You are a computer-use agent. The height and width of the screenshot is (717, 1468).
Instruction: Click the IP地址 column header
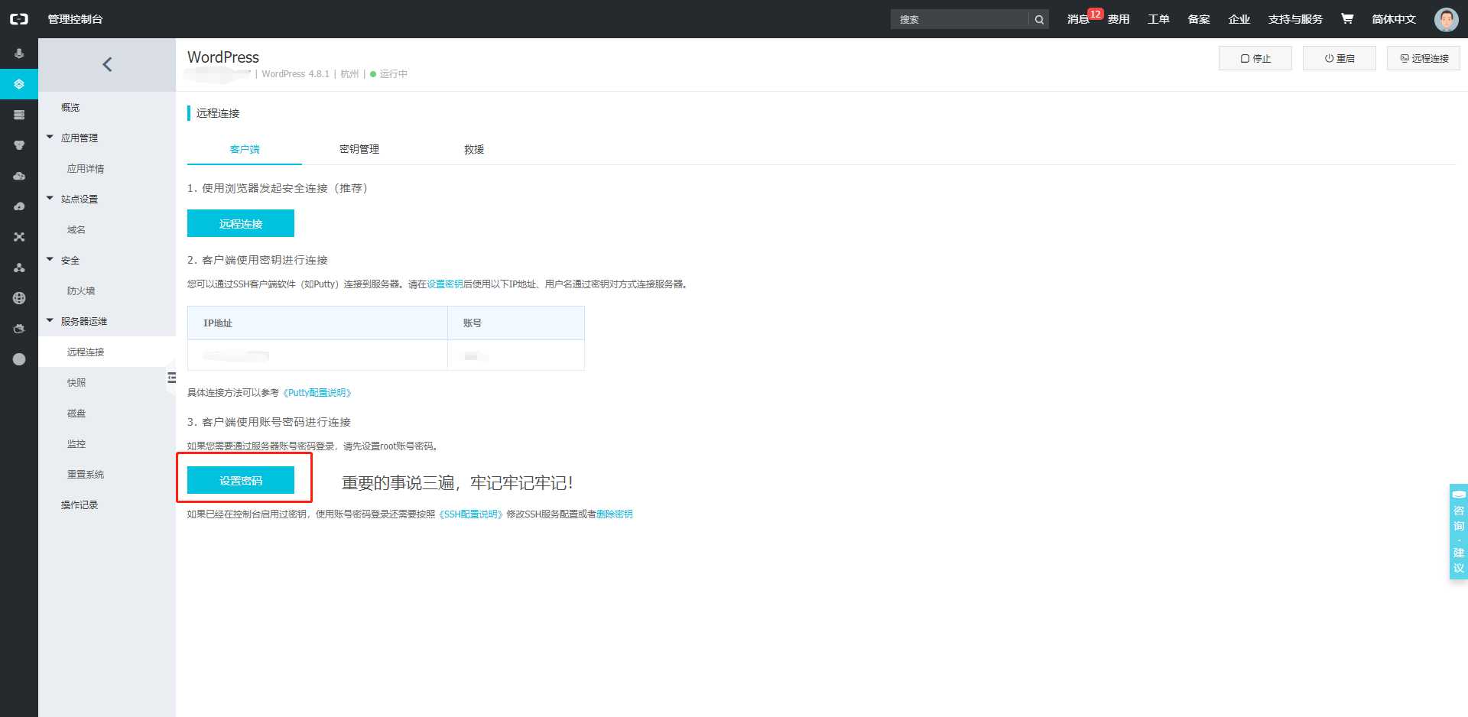click(x=317, y=323)
